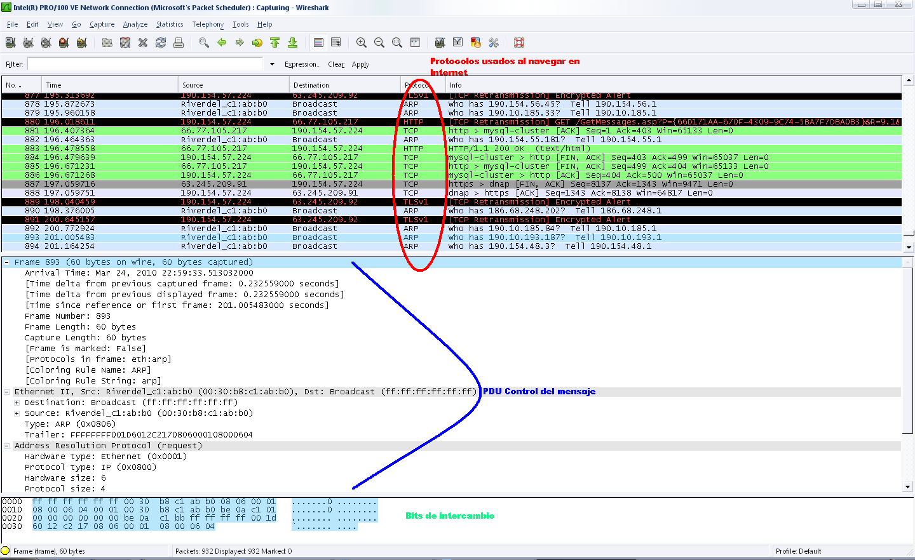This screenshot has height=560, width=915.
Task: Toggle colorized packet list display
Action: pos(318,43)
